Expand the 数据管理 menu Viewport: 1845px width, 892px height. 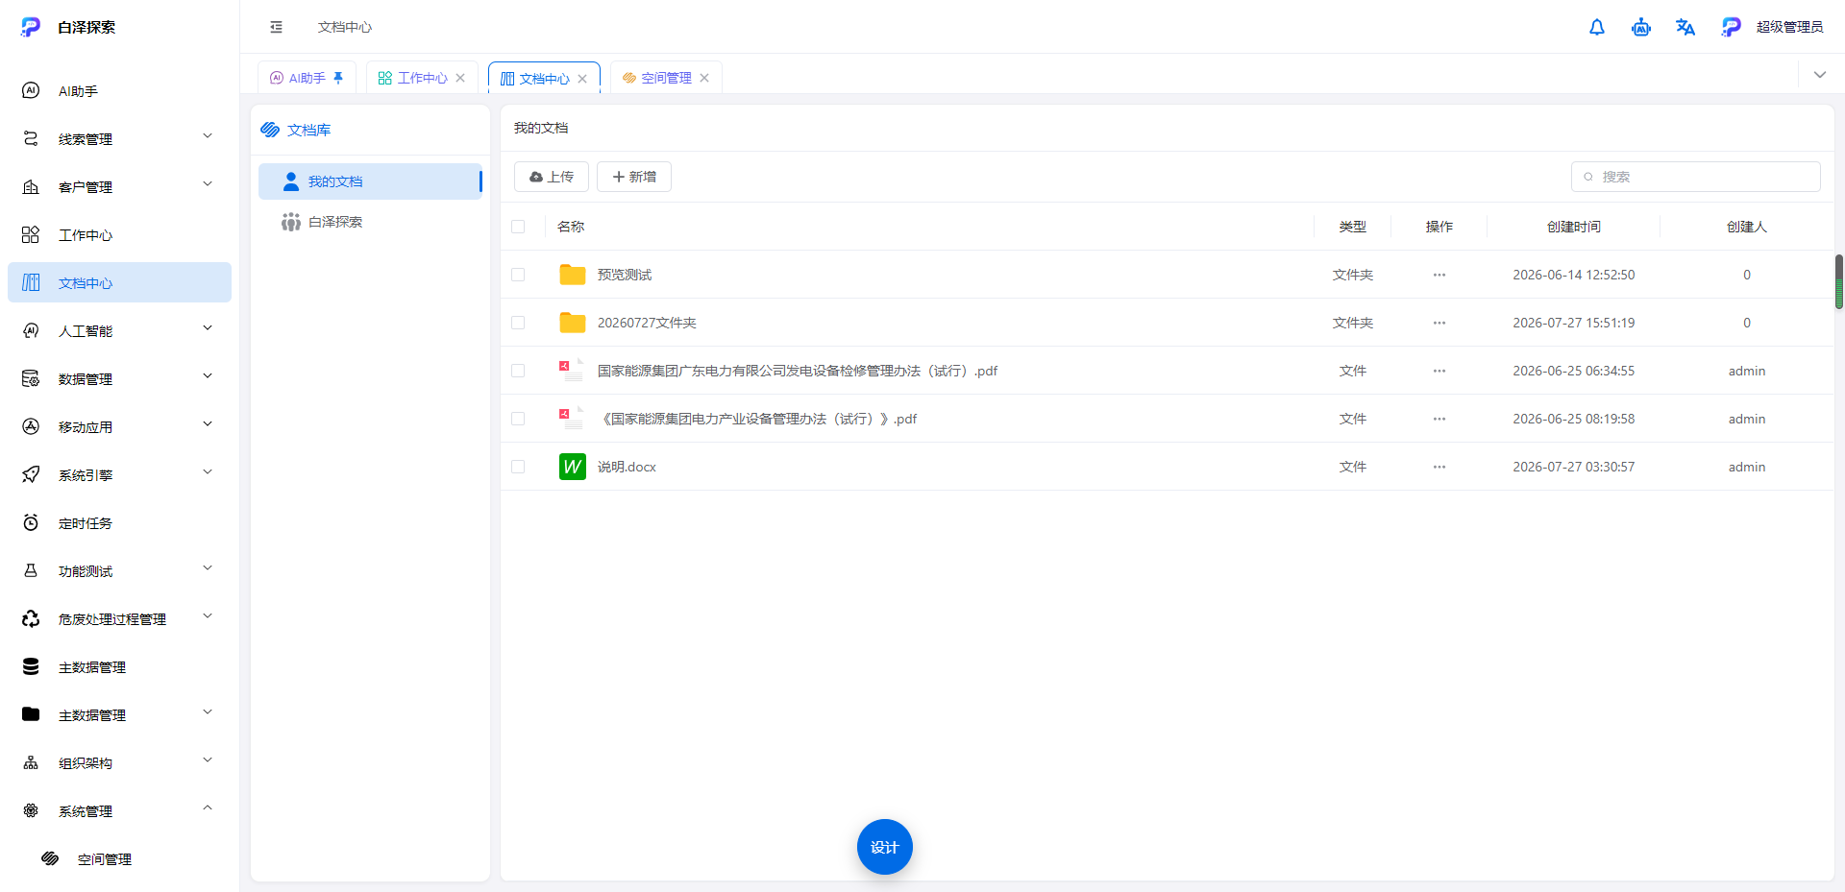(x=119, y=379)
